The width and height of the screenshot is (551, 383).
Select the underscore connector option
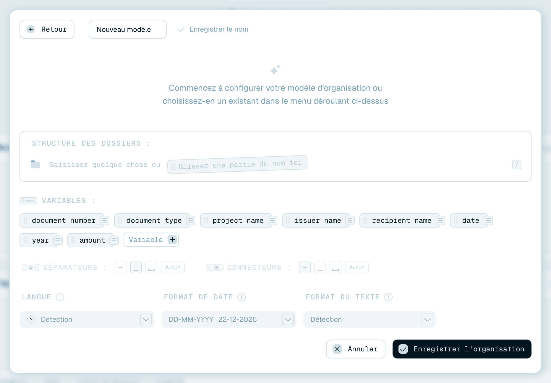coord(320,267)
